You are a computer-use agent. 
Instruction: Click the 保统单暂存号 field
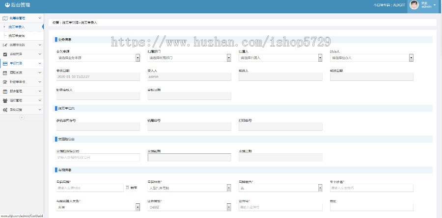(x=98, y=126)
